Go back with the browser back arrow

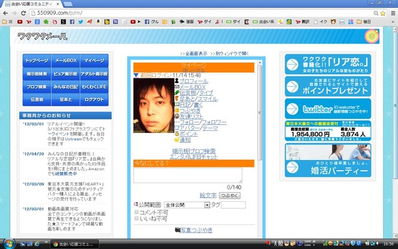5,13
